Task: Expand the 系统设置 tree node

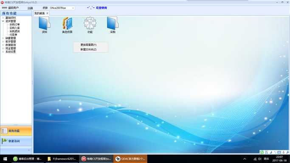Action: 3,52
